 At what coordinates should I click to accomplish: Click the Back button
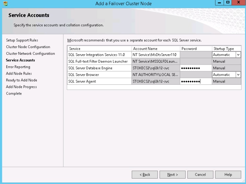(145, 175)
